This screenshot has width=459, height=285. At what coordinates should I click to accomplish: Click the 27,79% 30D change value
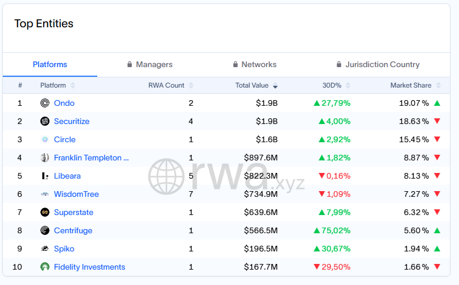point(336,103)
